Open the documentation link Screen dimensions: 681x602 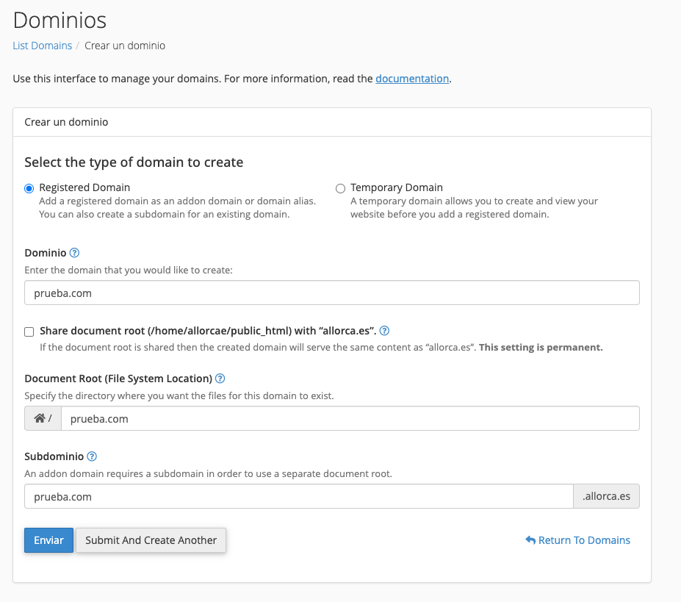[x=412, y=79]
